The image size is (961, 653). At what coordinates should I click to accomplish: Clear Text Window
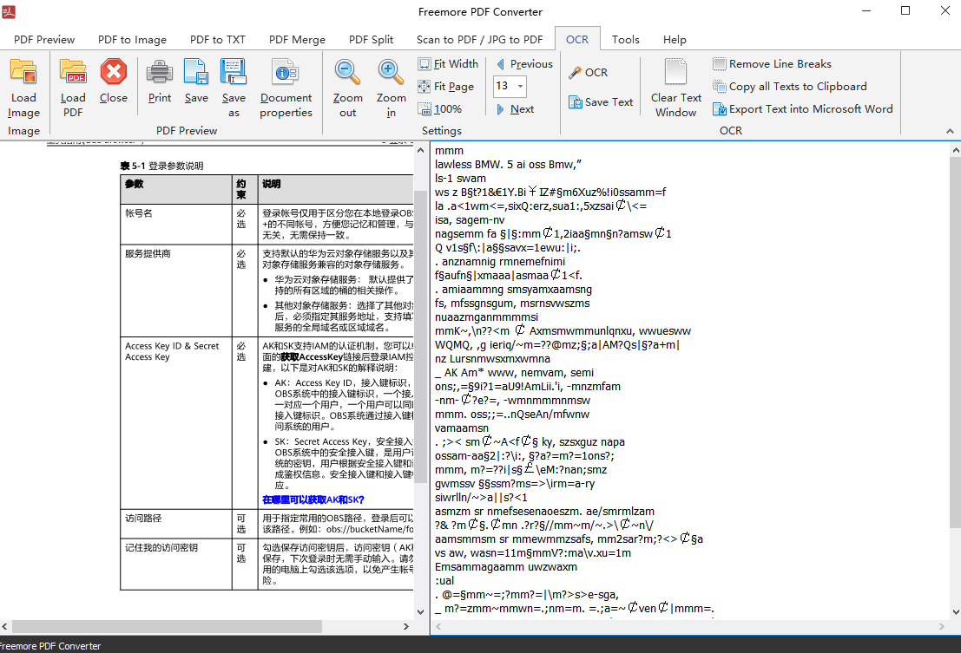[676, 88]
